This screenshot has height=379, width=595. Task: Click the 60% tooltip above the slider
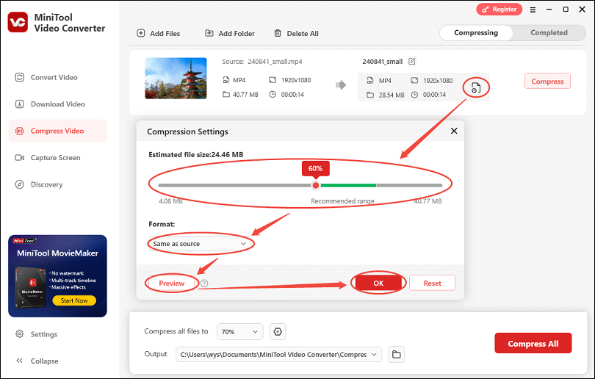pyautogui.click(x=315, y=168)
